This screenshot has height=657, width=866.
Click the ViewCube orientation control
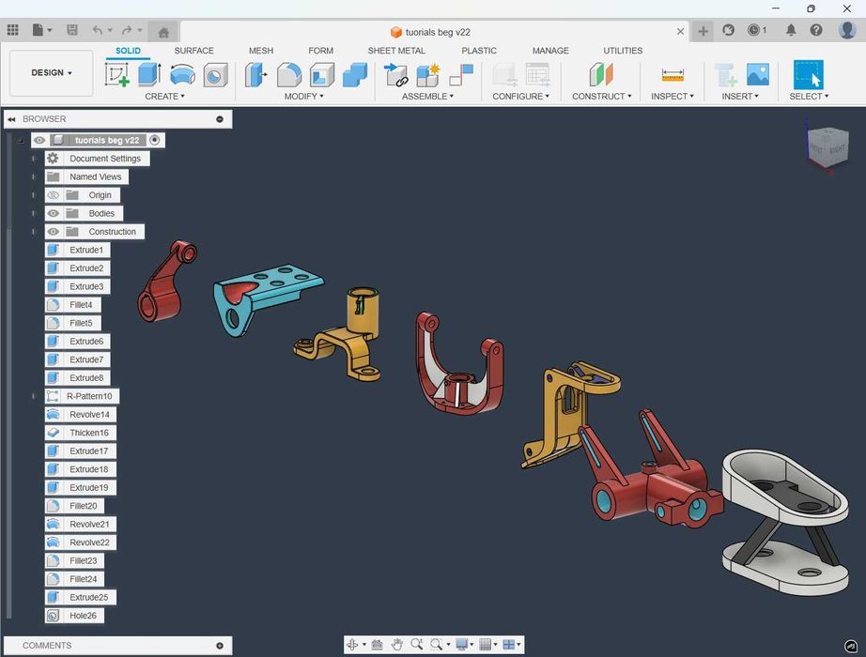point(827,146)
